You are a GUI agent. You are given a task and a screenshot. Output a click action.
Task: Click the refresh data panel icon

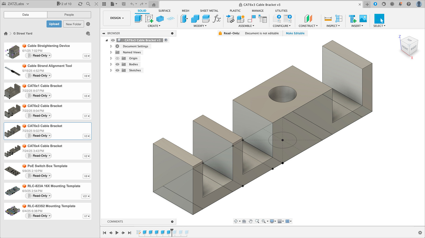point(80,4)
